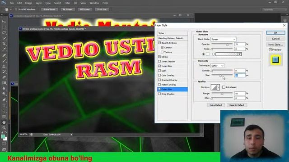
Task: Open the File menu
Action: [x=12, y=3]
